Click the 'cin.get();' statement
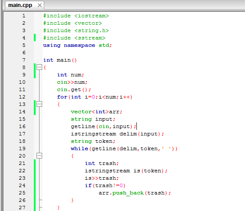Image resolution: width=245 pixels, height=211 pixels. coord(74,89)
